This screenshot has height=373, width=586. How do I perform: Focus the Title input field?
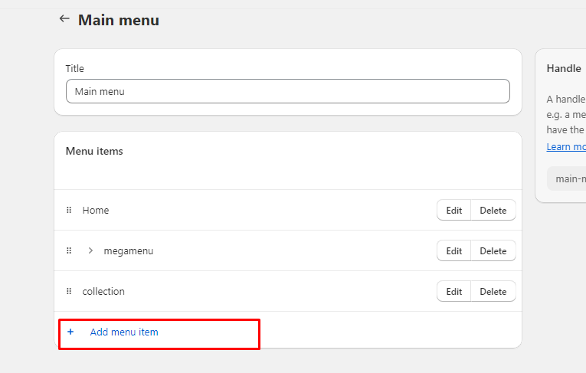(x=287, y=91)
